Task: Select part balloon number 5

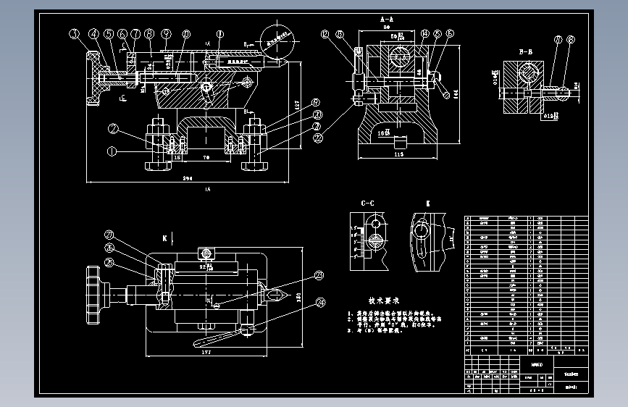Action: click(109, 34)
